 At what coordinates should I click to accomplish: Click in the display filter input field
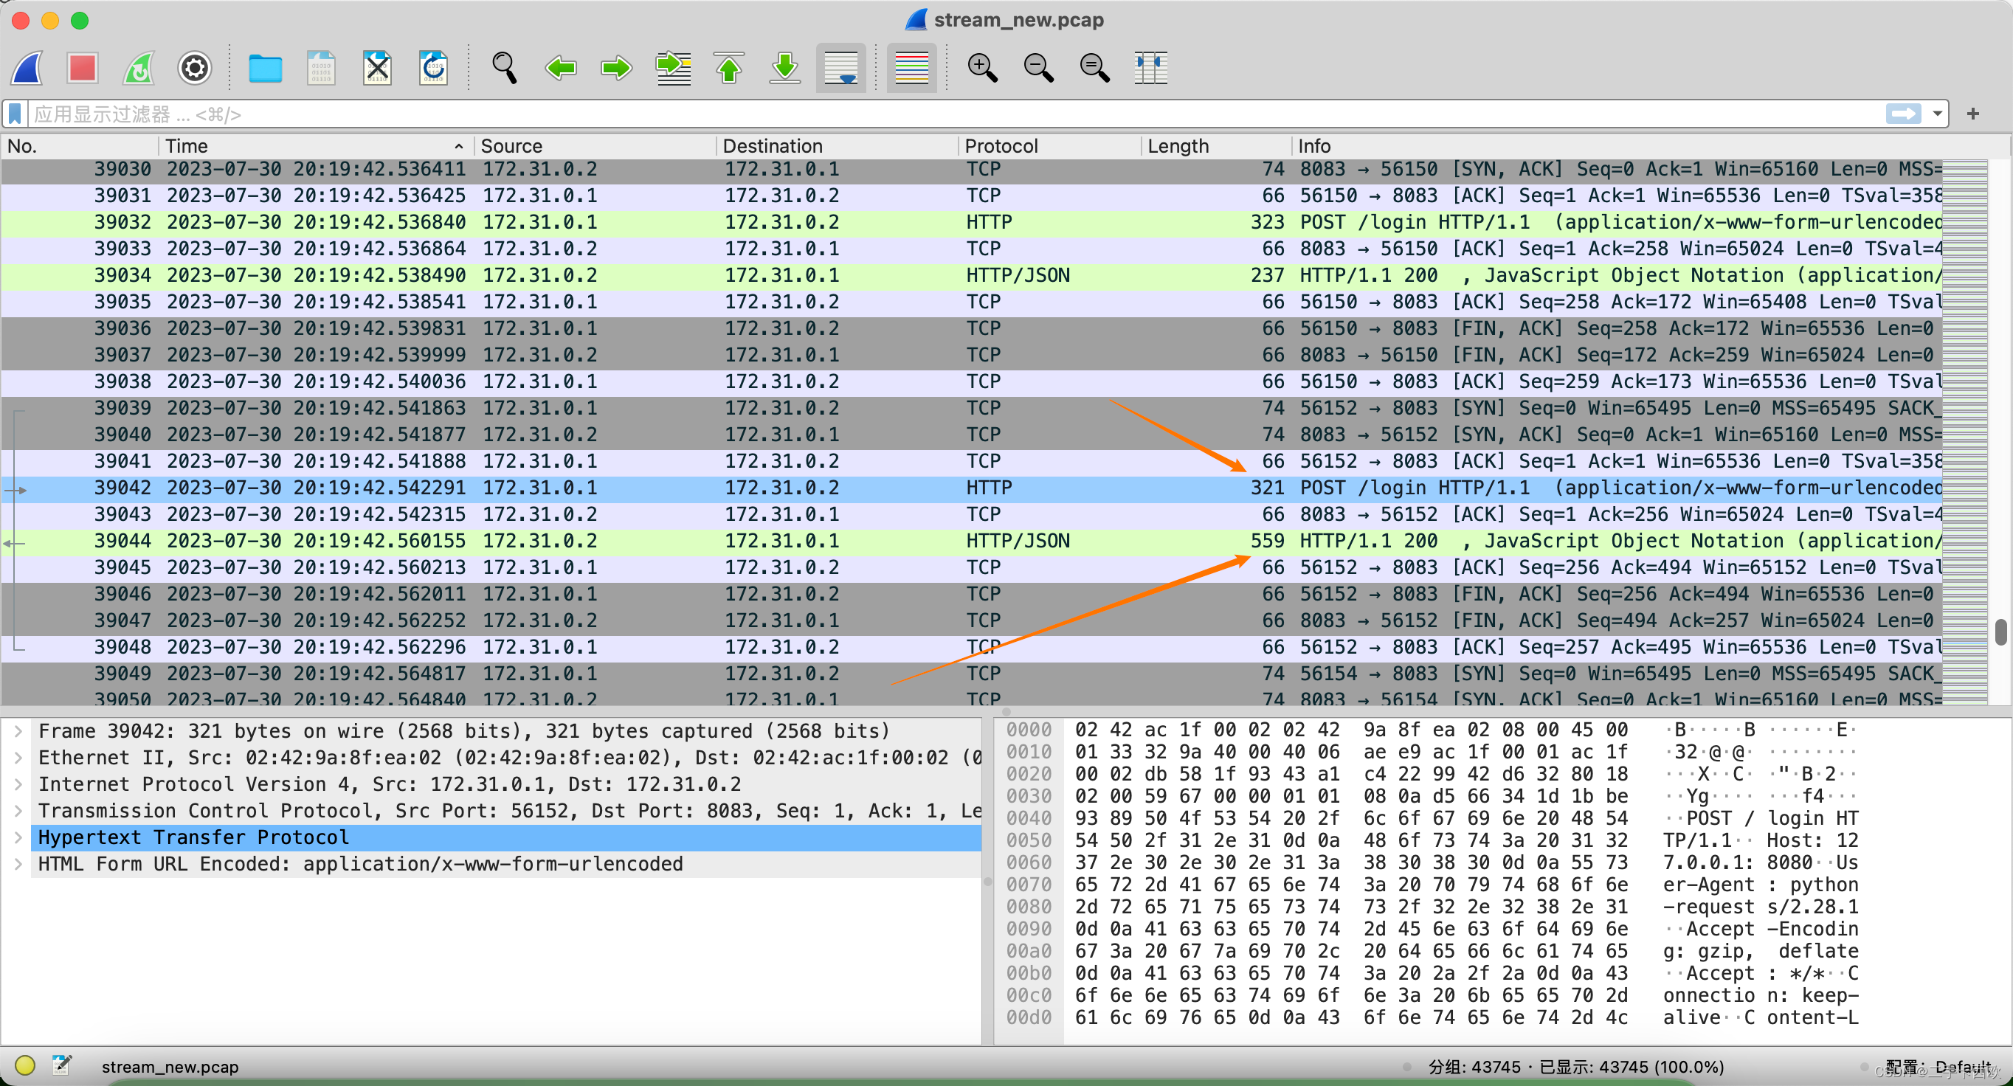tap(938, 114)
